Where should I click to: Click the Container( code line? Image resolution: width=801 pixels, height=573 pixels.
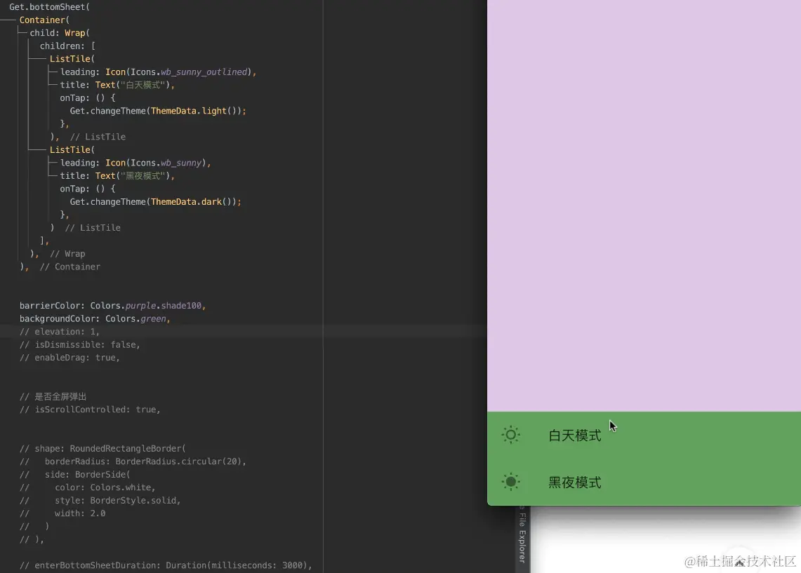[x=44, y=20]
